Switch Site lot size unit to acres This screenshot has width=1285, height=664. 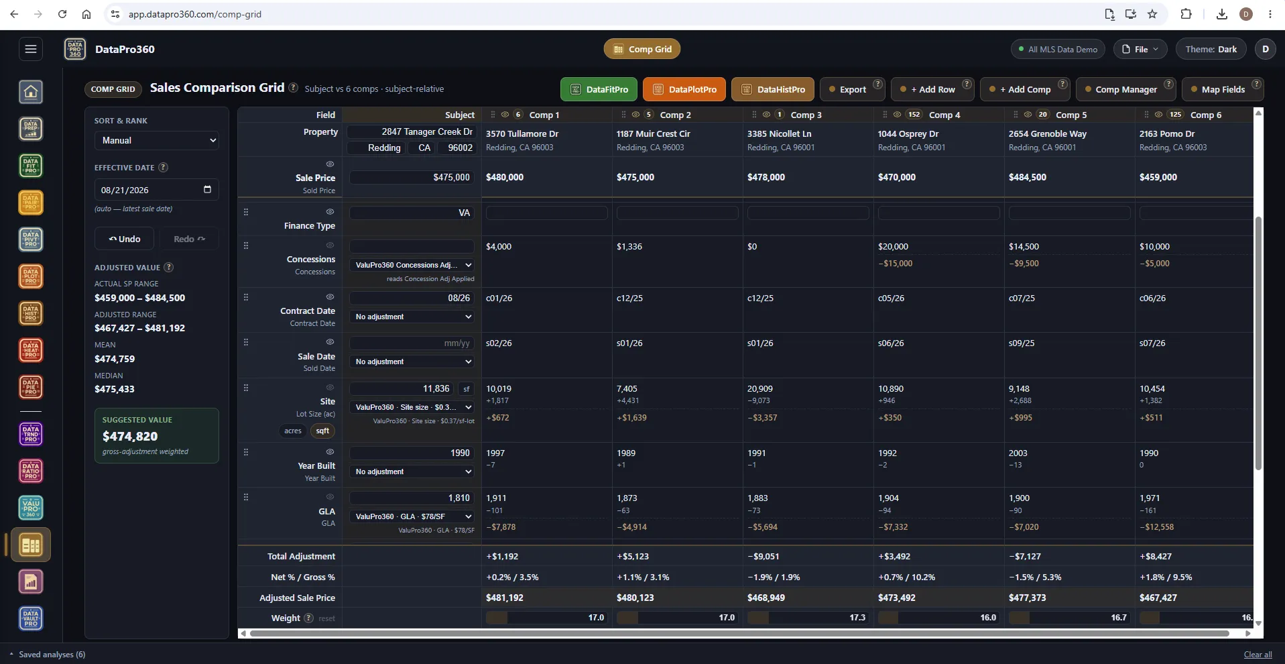click(293, 431)
